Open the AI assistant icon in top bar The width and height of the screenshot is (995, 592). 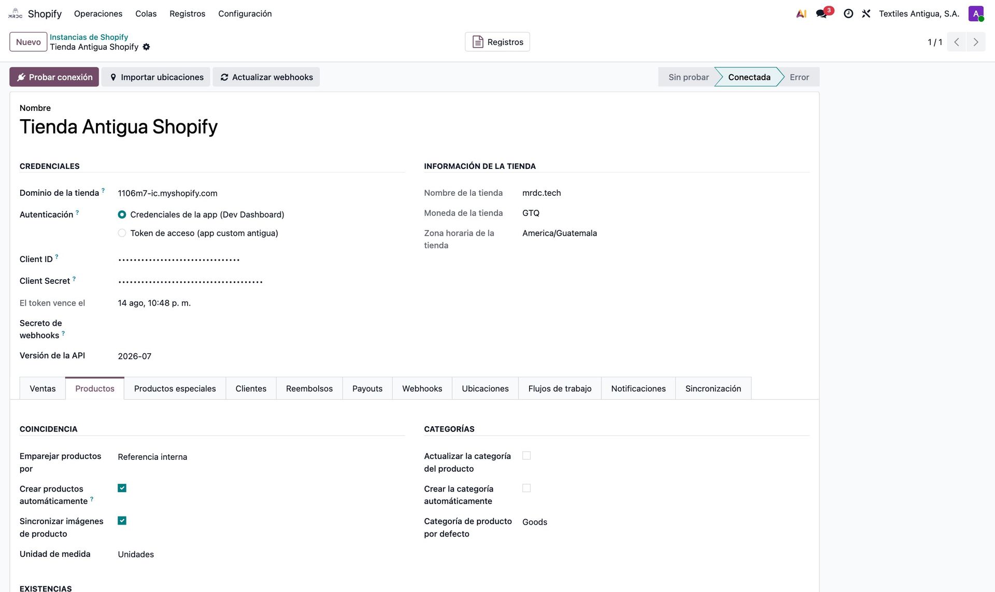click(801, 13)
